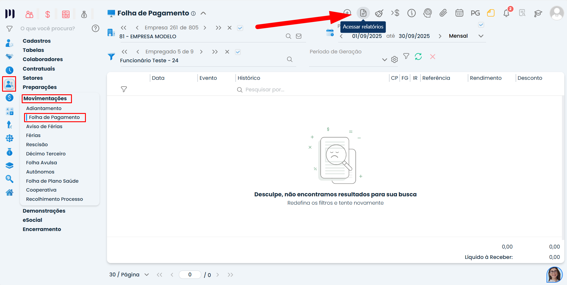Open Aviso de Férias menu item
Screen dimensions: 567x285
(44, 126)
